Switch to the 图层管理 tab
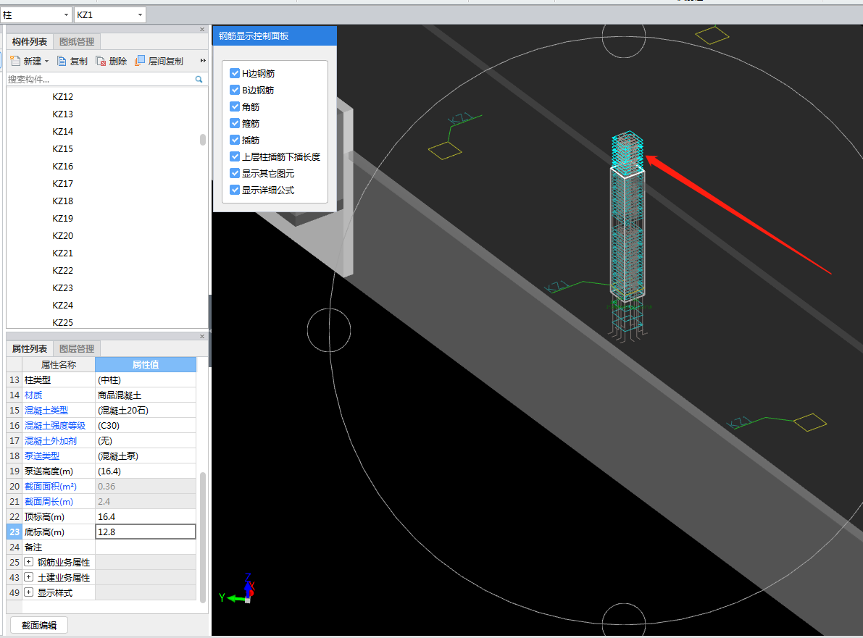The width and height of the screenshot is (863, 638). [x=77, y=348]
